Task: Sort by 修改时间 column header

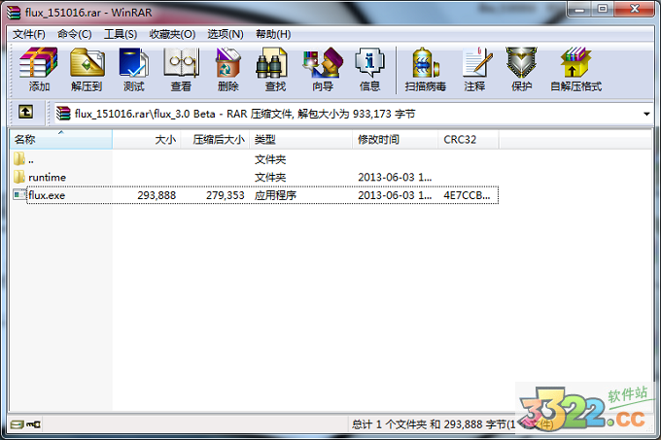Action: [x=395, y=139]
